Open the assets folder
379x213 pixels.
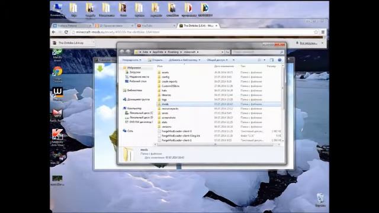[165, 72]
